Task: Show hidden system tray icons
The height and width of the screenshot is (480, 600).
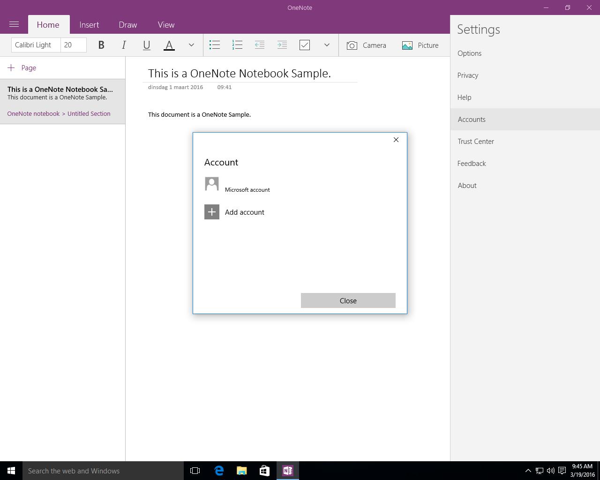Action: point(528,471)
